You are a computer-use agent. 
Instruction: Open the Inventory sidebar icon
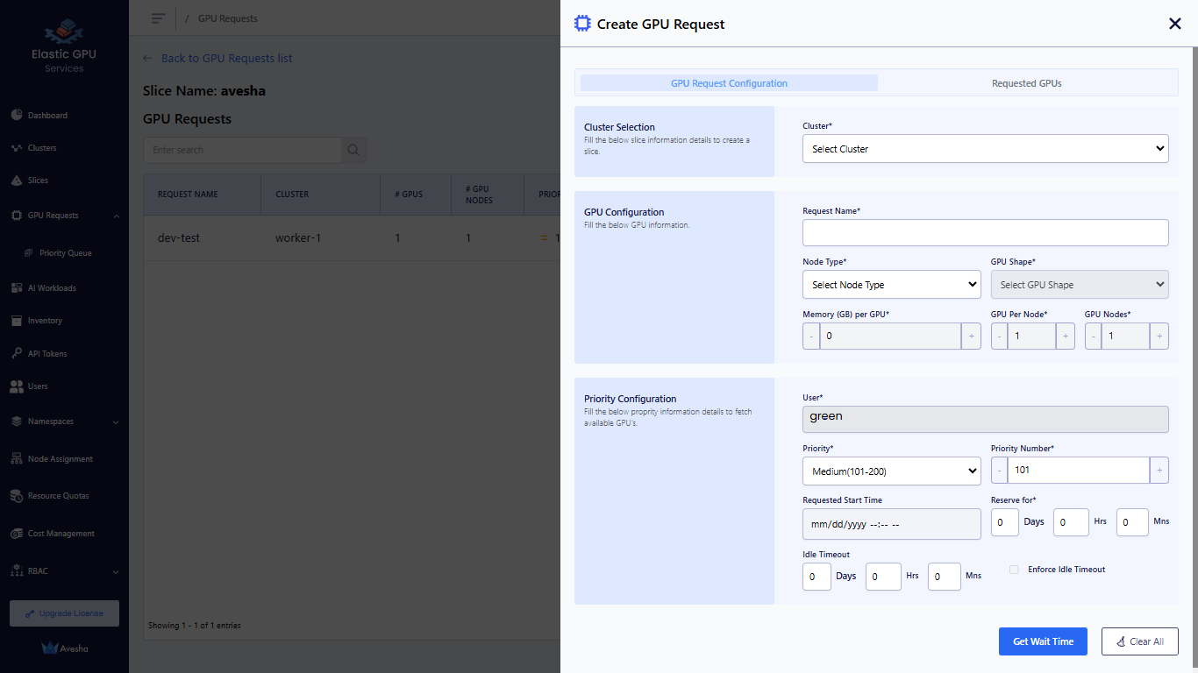click(x=17, y=321)
